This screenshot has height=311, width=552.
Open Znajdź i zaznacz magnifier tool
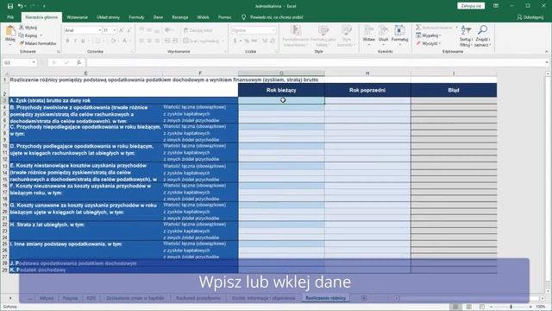483,36
